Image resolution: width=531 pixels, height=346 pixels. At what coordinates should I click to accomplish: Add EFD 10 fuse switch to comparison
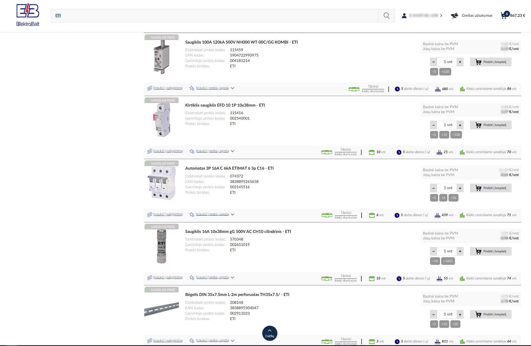point(168,151)
